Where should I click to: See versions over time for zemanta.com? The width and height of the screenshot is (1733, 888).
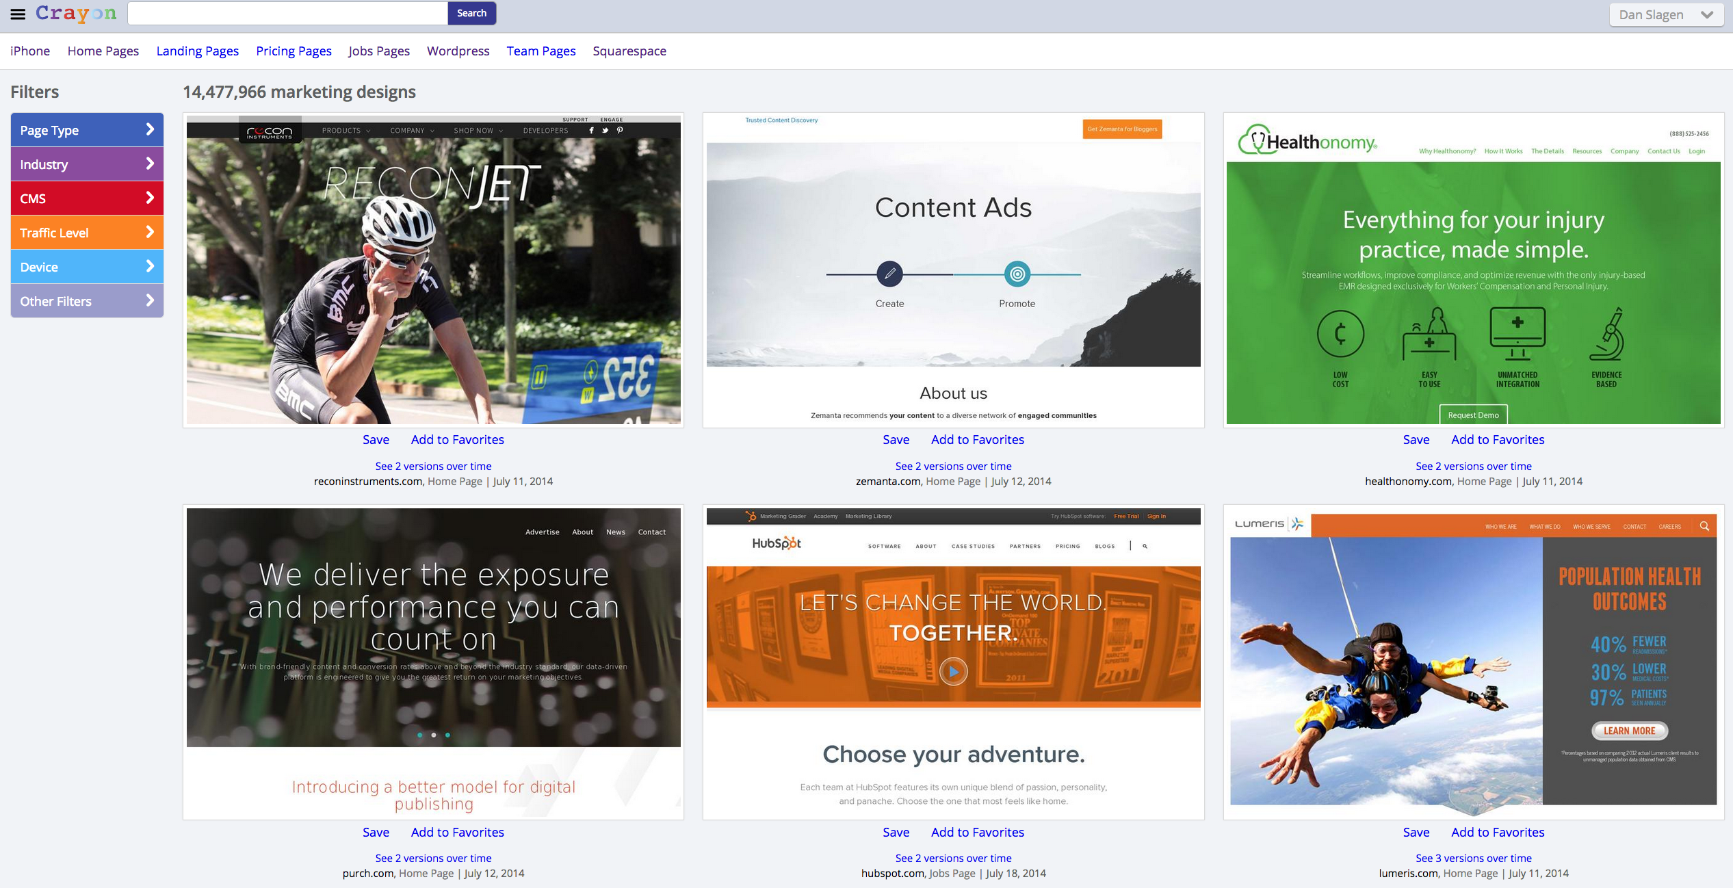pos(953,466)
